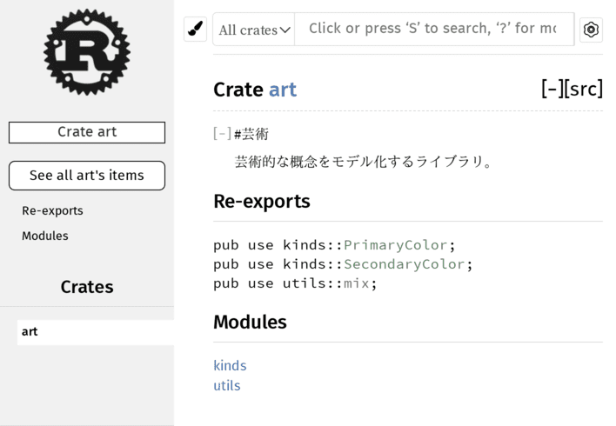Jump to Modules in the sidebar

44,236
